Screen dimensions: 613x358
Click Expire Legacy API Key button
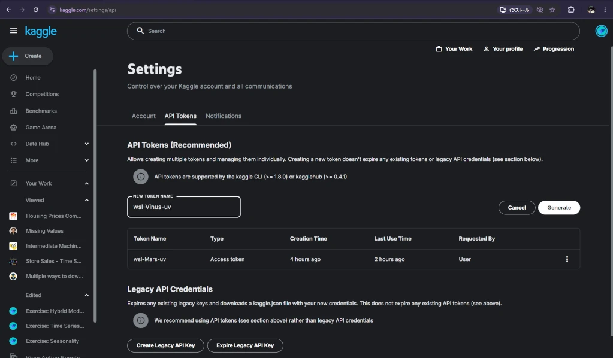pos(245,345)
